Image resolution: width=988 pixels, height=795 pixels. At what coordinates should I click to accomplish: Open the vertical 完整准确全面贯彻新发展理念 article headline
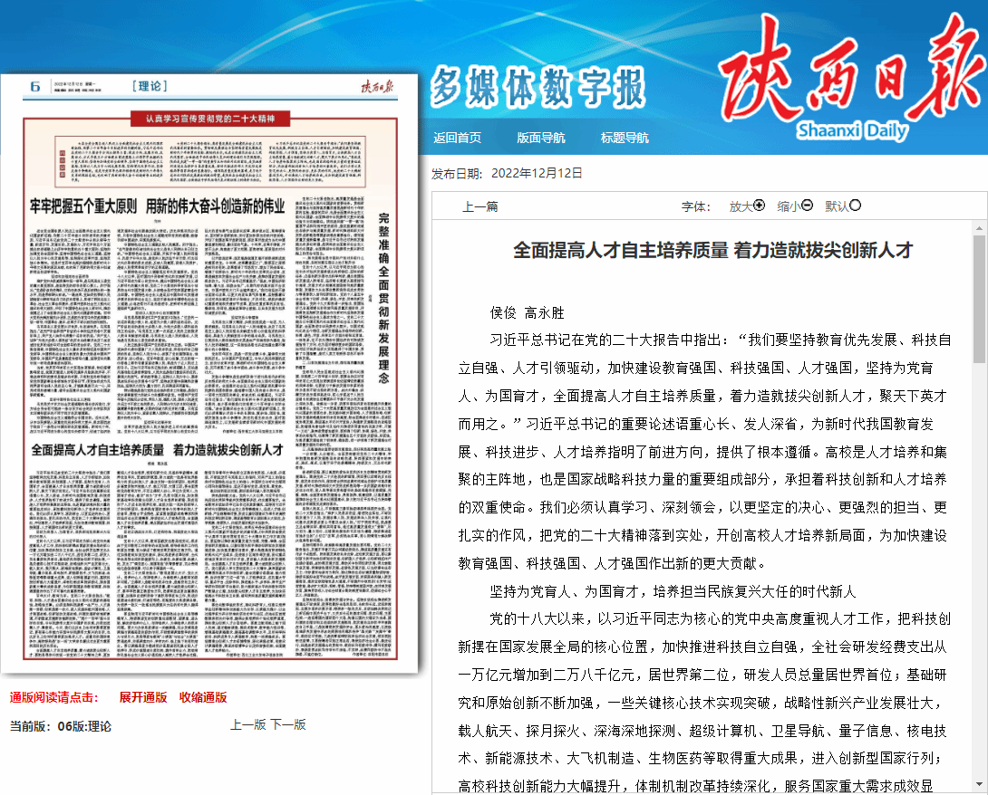383,299
